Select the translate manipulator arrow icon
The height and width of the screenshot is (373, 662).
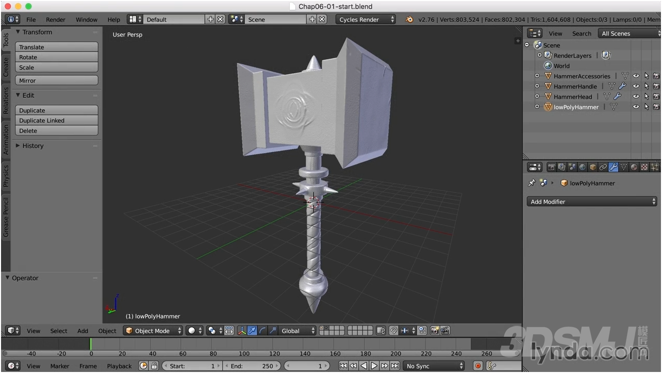coord(252,331)
